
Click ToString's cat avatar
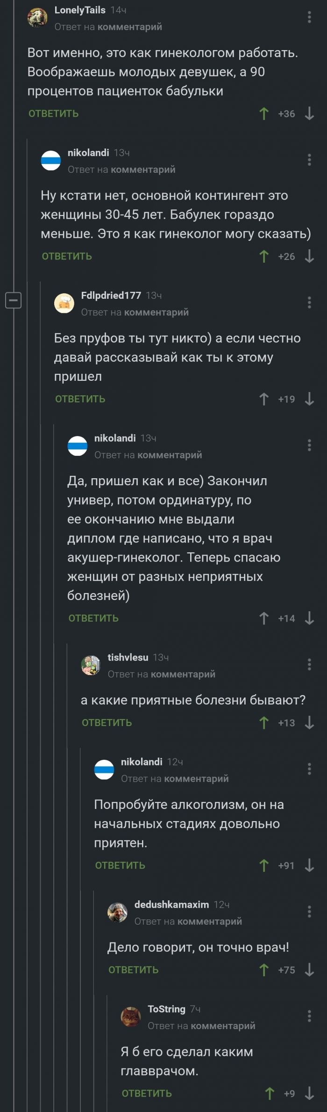coord(131,1016)
